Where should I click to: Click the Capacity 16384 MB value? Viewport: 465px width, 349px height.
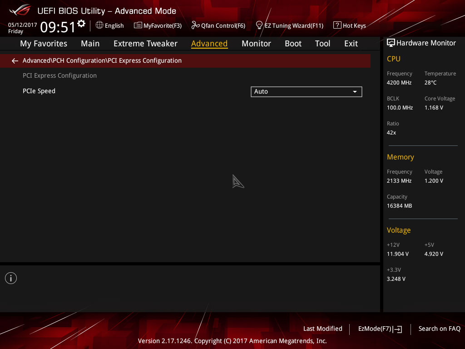[x=399, y=206]
